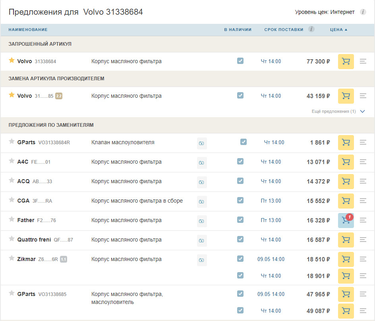Open the menu lines for the Father row

[x=363, y=220]
